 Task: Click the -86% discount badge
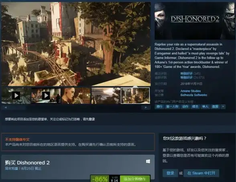click(100, 179)
